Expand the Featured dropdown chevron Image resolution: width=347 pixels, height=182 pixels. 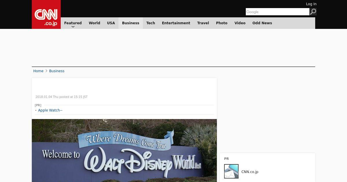click(73, 27)
